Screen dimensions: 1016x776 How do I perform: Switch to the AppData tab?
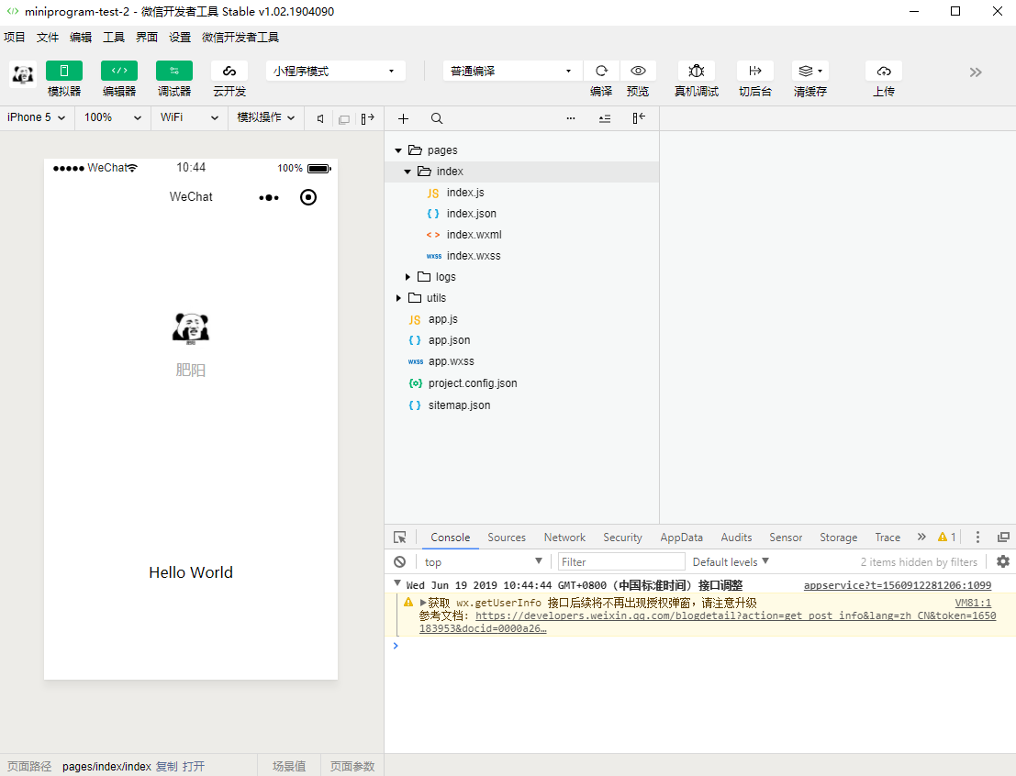pyautogui.click(x=682, y=538)
